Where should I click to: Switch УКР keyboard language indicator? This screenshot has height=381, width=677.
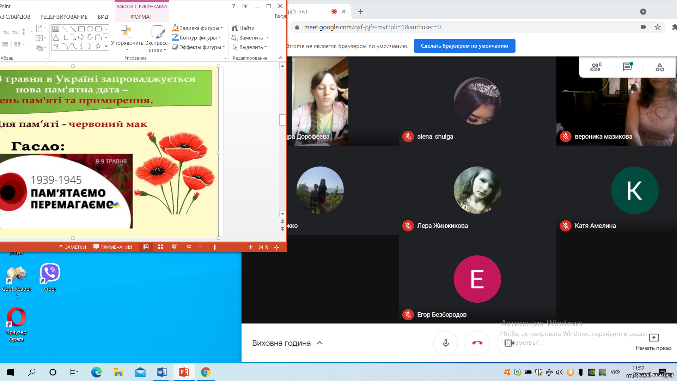615,372
